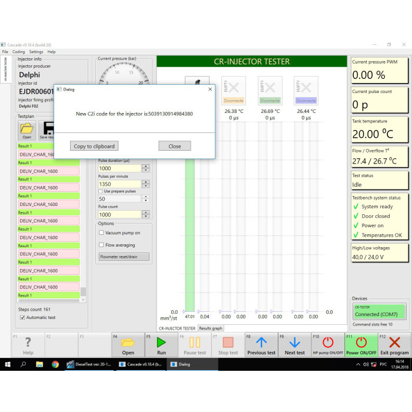412x412 pixels.
Task: Click the Pulses per minute spinner arrows
Action: point(146,184)
